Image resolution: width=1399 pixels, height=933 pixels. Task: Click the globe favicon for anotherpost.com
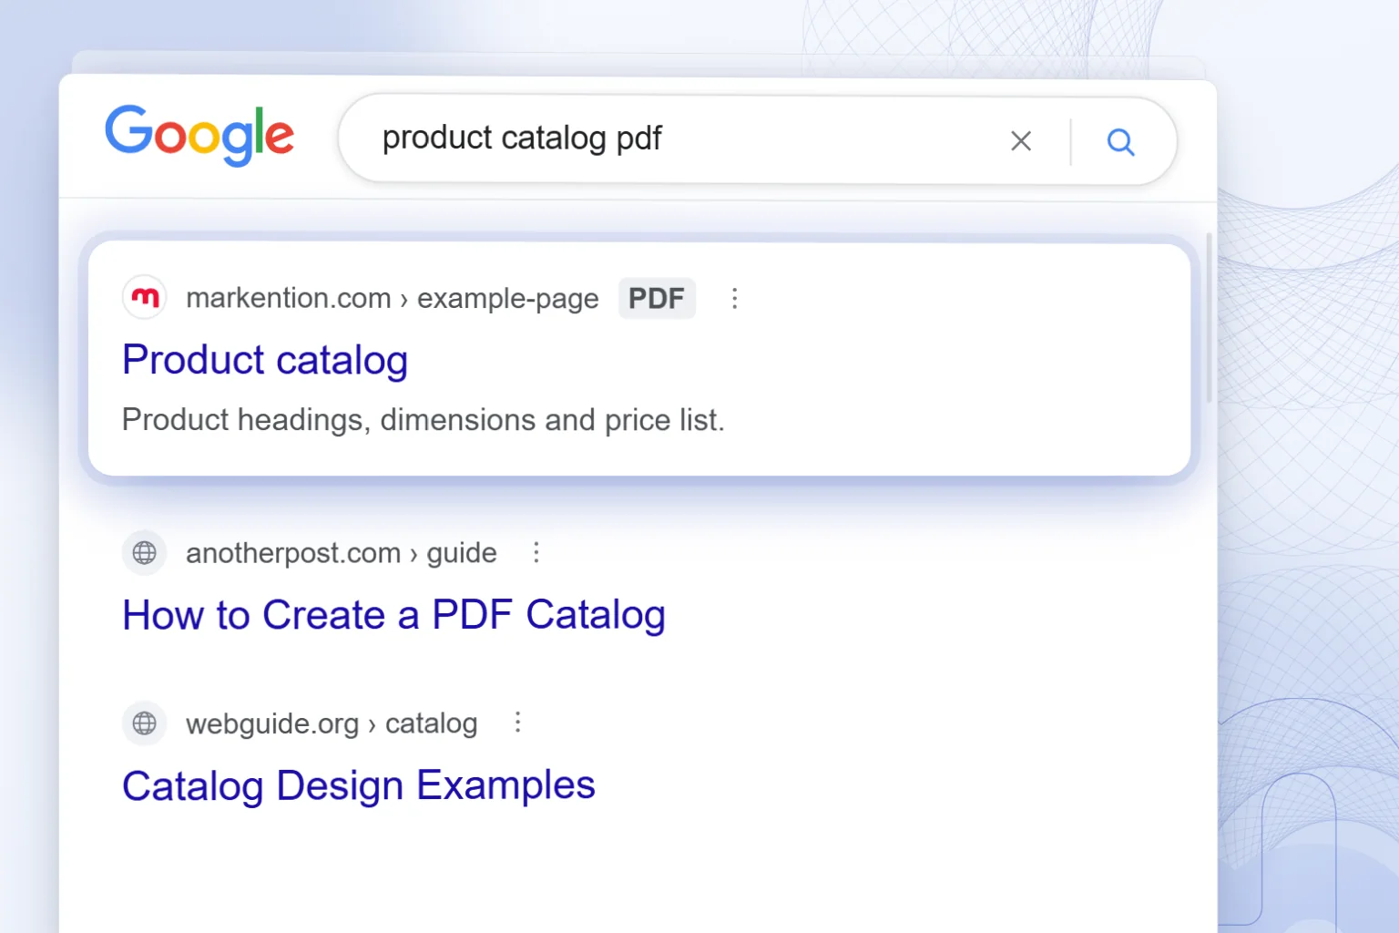145,552
